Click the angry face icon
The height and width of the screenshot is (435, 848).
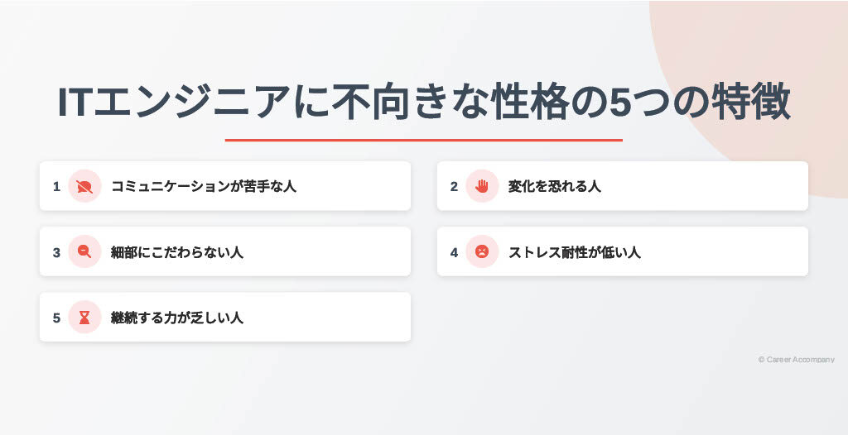click(x=482, y=251)
